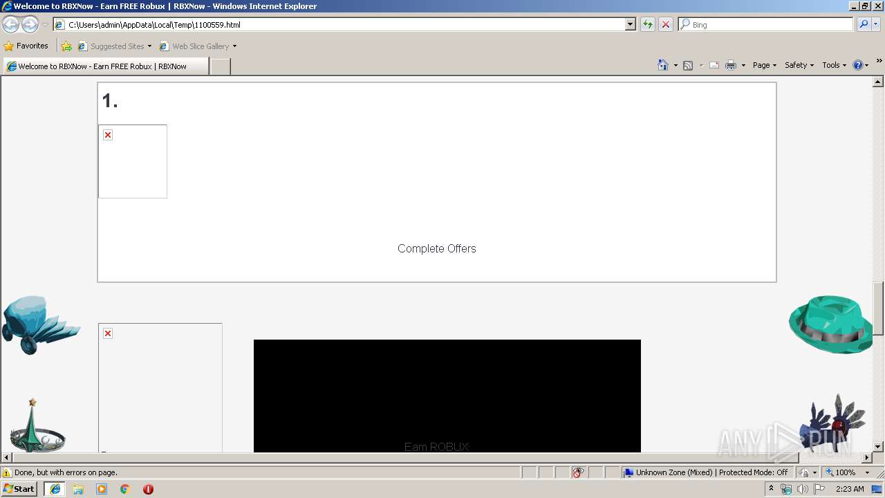Click into the Bing search box
Viewport: 885px width, 498px height.
point(765,24)
